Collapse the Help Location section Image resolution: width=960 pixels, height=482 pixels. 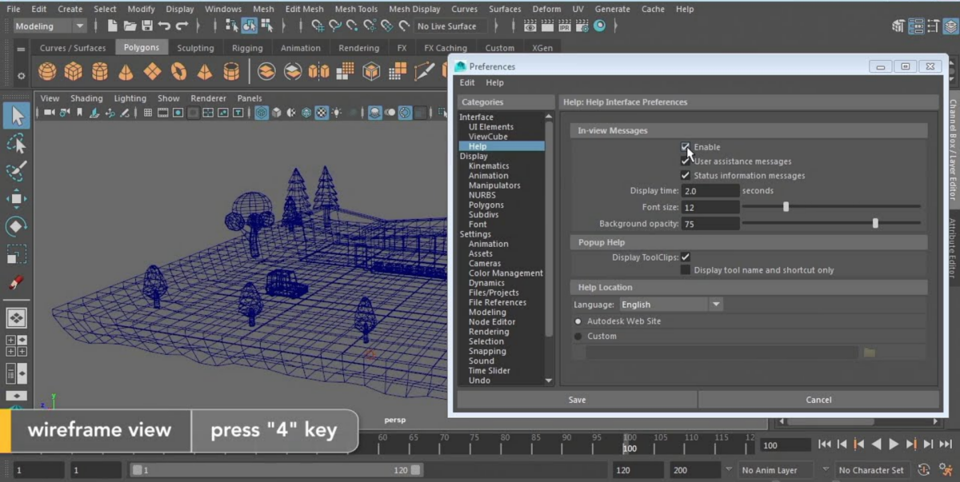(x=748, y=287)
